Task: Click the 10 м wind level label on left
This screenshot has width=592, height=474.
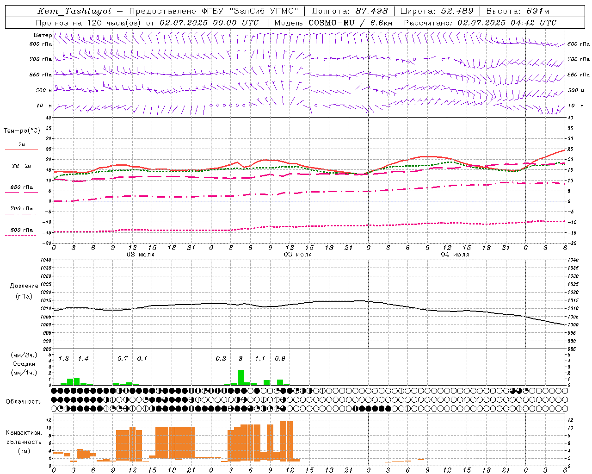Action: click(44, 106)
